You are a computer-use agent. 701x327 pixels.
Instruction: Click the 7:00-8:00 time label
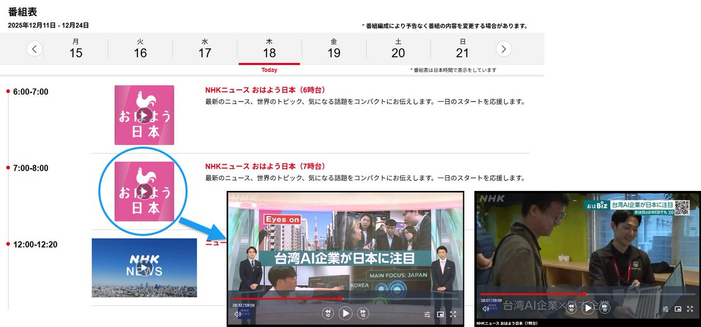(30, 168)
